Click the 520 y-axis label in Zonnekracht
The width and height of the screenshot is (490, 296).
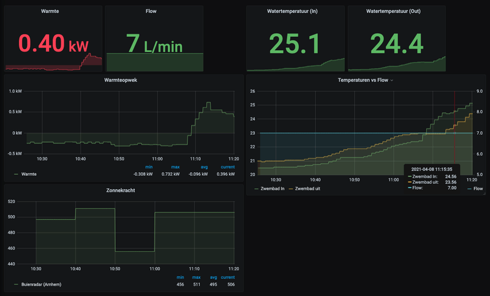click(x=11, y=202)
